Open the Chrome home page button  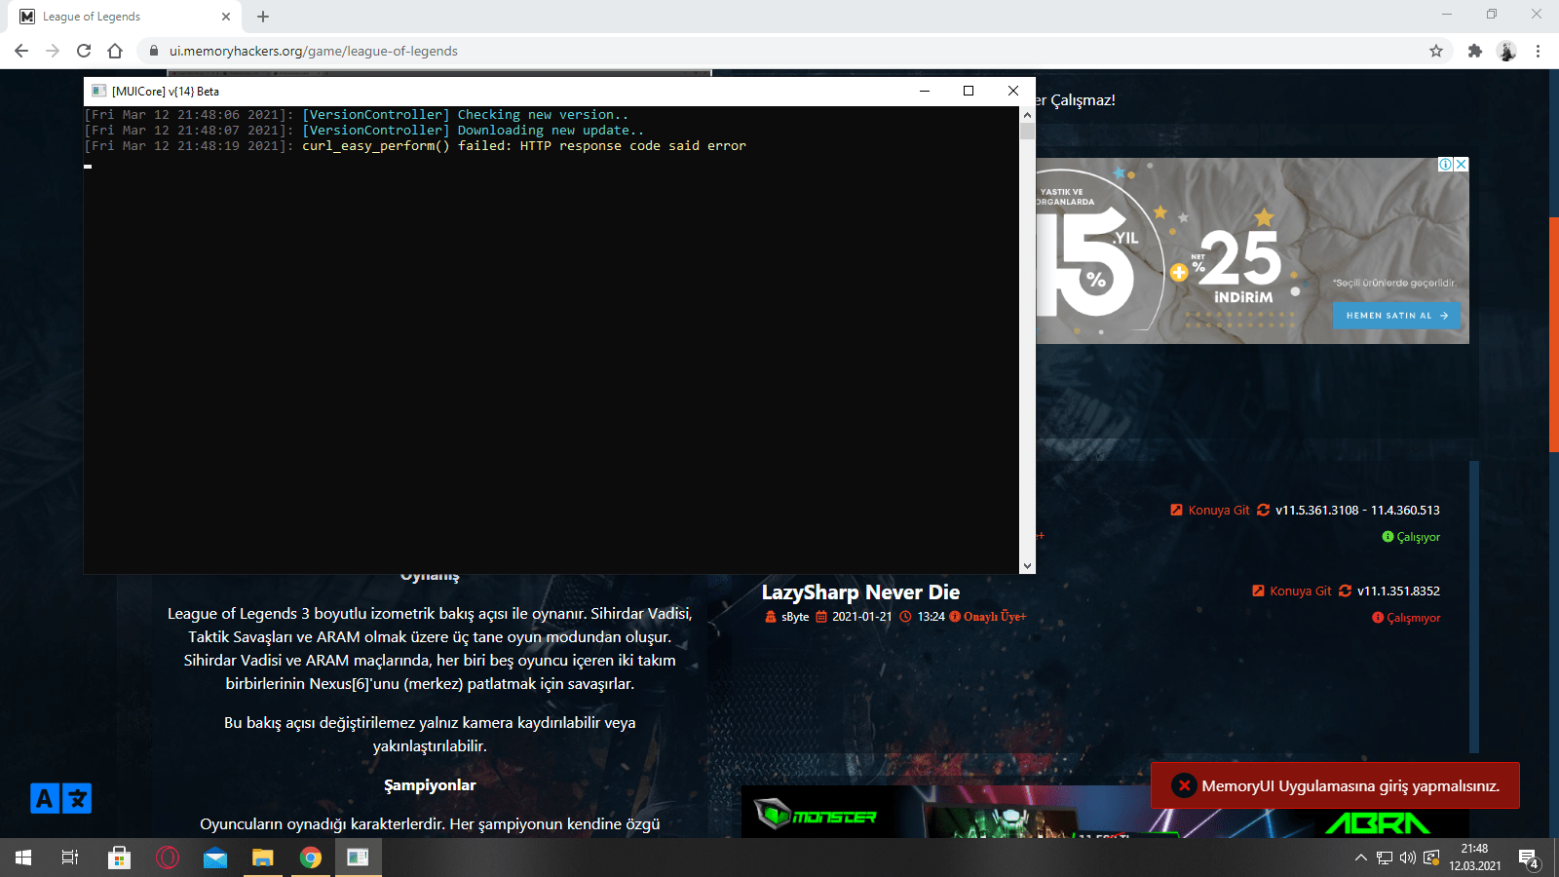pyautogui.click(x=115, y=51)
